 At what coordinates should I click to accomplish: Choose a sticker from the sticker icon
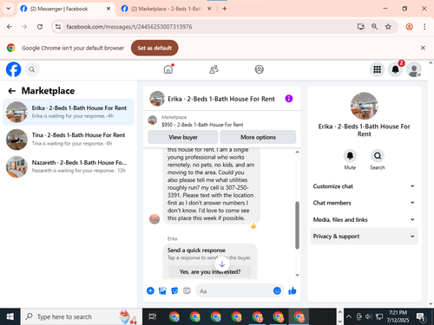click(x=174, y=290)
